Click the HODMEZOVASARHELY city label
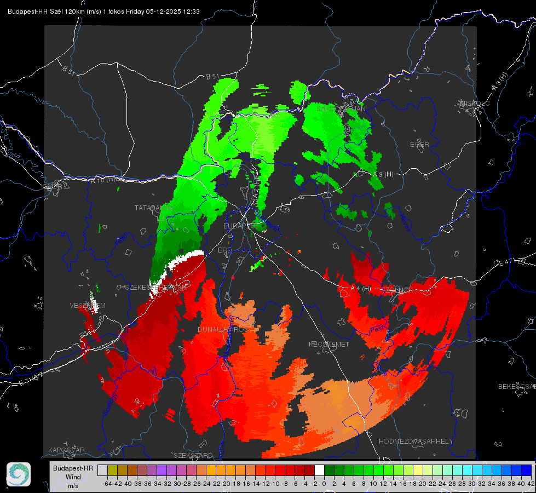Image resolution: width=536 pixels, height=493 pixels. 416,442
